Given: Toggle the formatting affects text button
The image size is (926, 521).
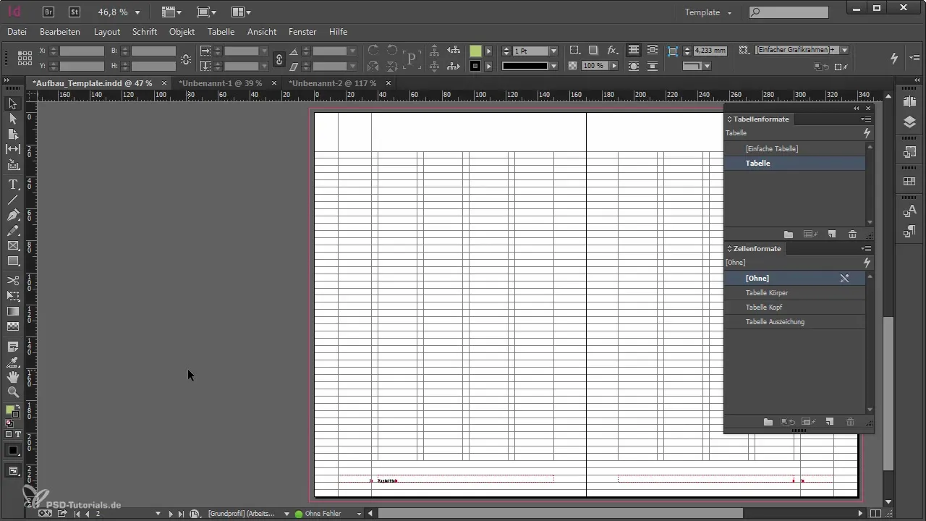Looking at the screenshot, I should point(18,434).
